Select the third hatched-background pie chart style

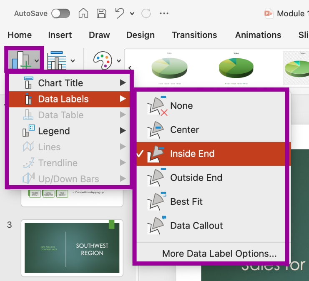(x=296, y=68)
